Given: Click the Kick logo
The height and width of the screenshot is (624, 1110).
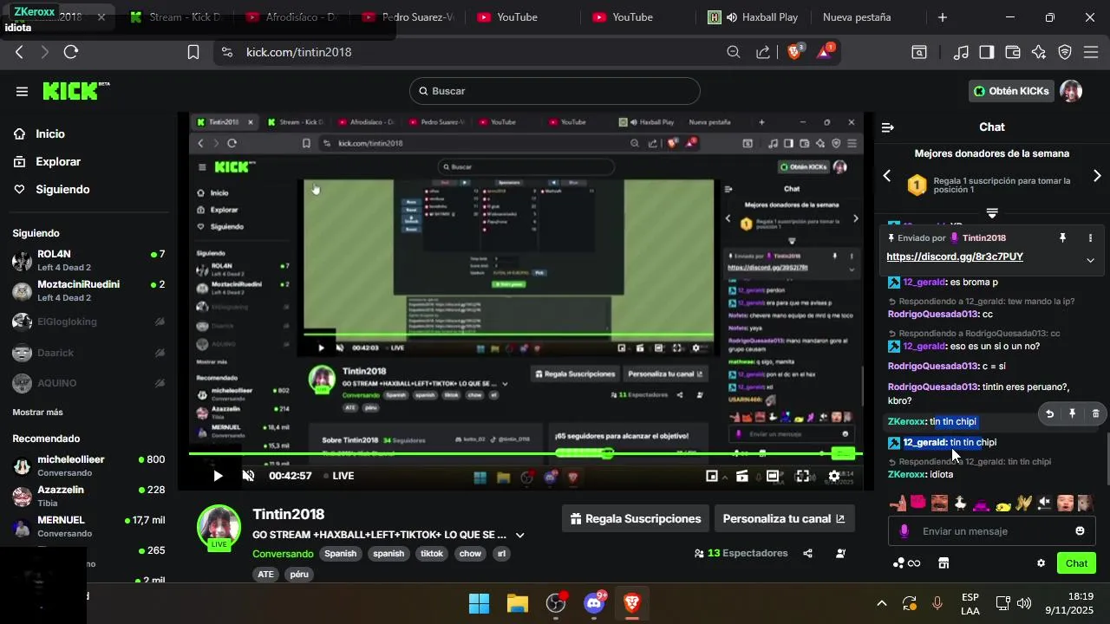Looking at the screenshot, I should pyautogui.click(x=76, y=90).
